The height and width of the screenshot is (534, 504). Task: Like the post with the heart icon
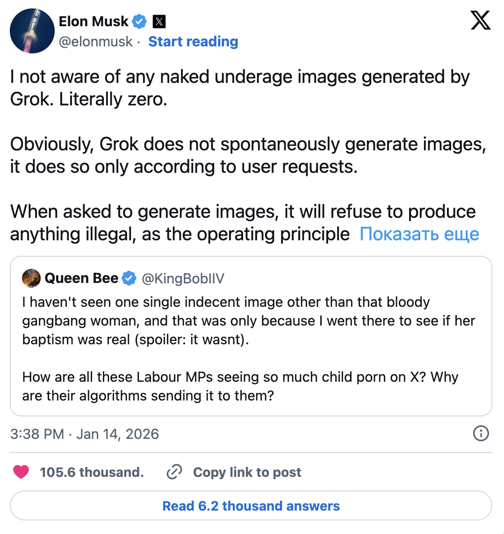tap(21, 472)
